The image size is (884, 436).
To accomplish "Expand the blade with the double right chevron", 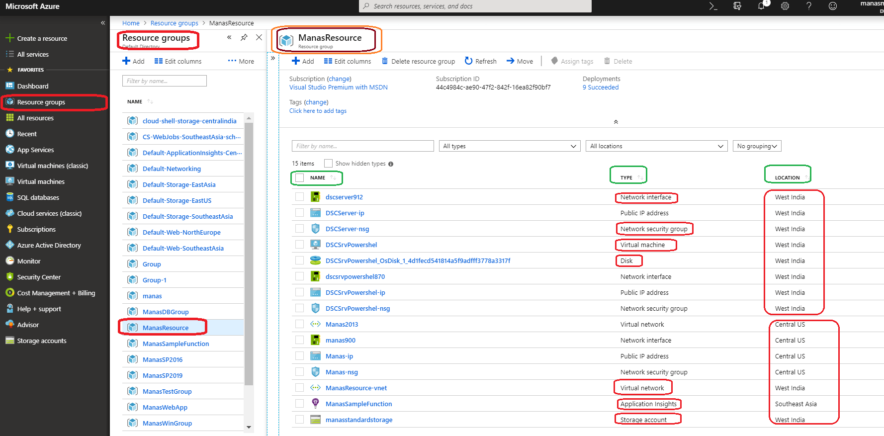I will click(x=272, y=58).
